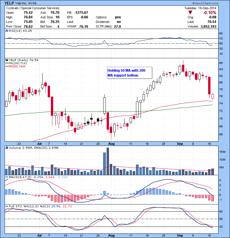Screen dimensions: 230x238
Task: Click Cyclicals / Special Consumer Services sector text
Action: coord(33,8)
